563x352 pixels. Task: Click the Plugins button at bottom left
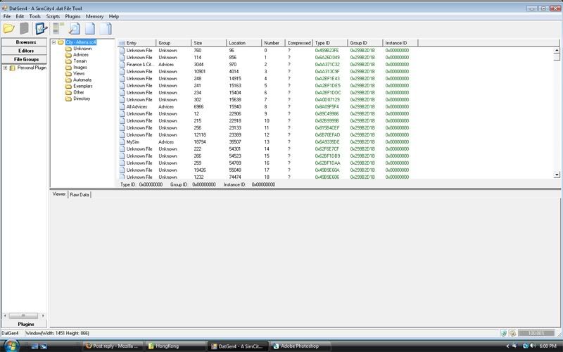tap(25, 324)
